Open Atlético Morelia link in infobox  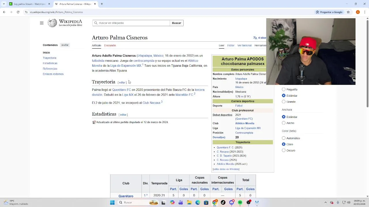(245, 123)
